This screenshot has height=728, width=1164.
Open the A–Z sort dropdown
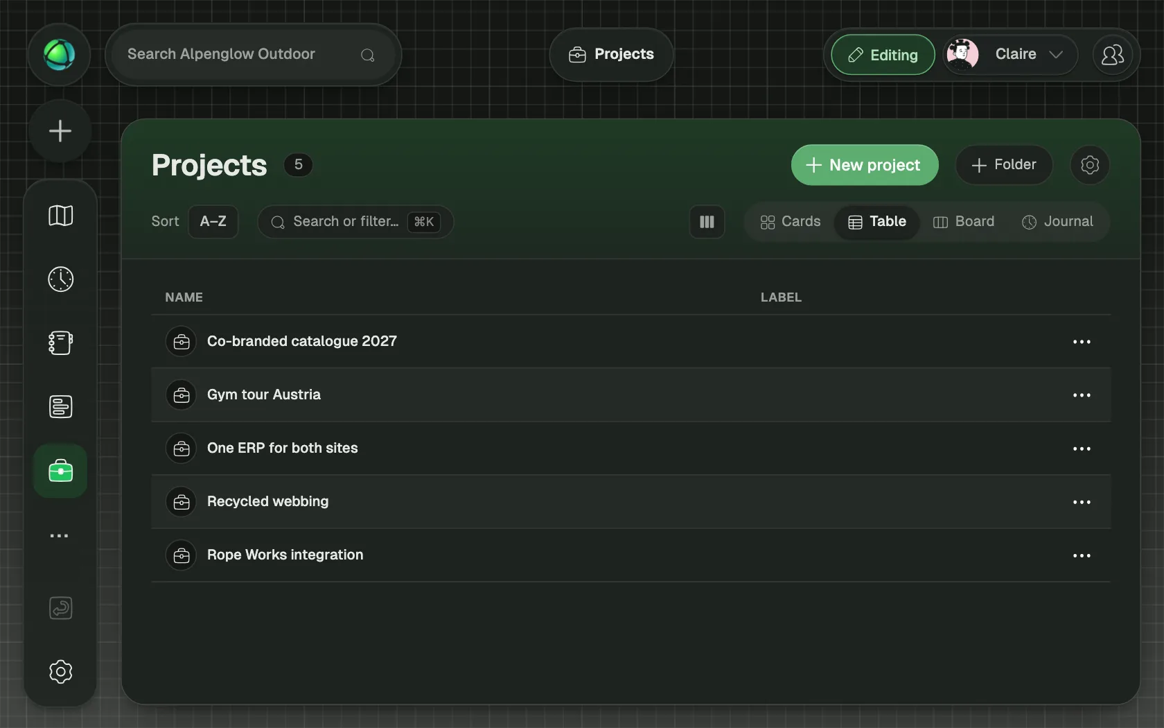(x=213, y=222)
